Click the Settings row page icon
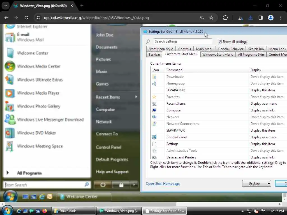 point(154,144)
